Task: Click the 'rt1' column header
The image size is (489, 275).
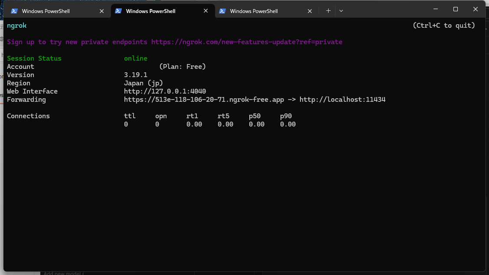Action: point(192,116)
